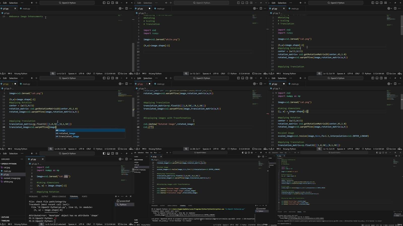Image resolution: width=403 pixels, height=226 pixels.
Task: Click zoom magnifier icon beside "Ln 4, Col 3"
Action: 53,74
